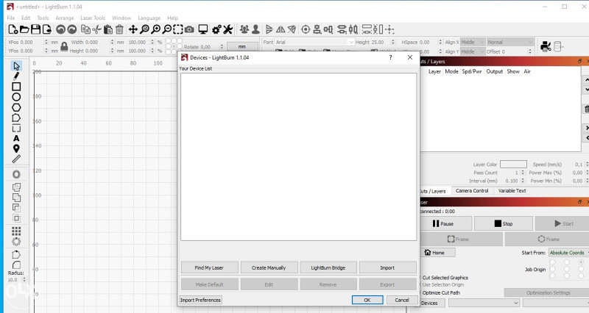The height and width of the screenshot is (313, 589).
Task: Open the Normal style dropdown
Action: (x=509, y=42)
